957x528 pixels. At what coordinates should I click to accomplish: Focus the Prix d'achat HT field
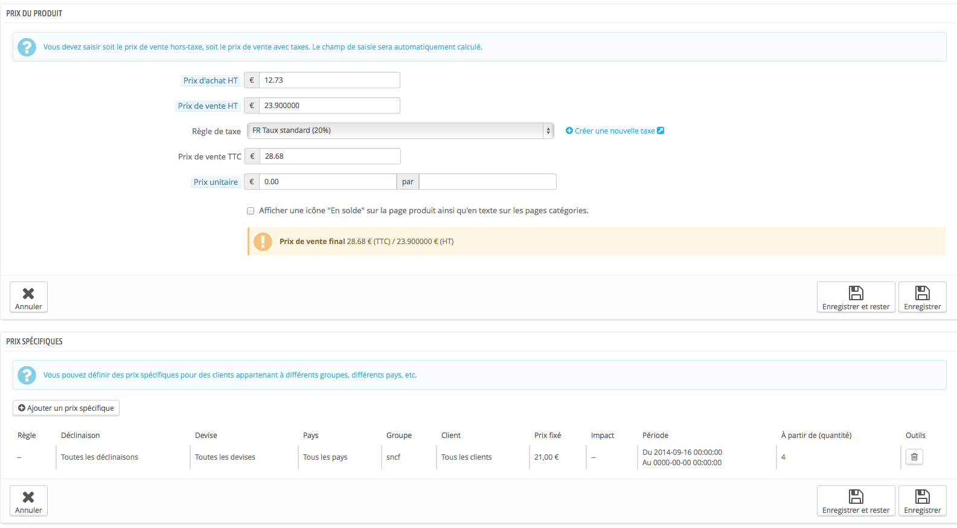[330, 80]
